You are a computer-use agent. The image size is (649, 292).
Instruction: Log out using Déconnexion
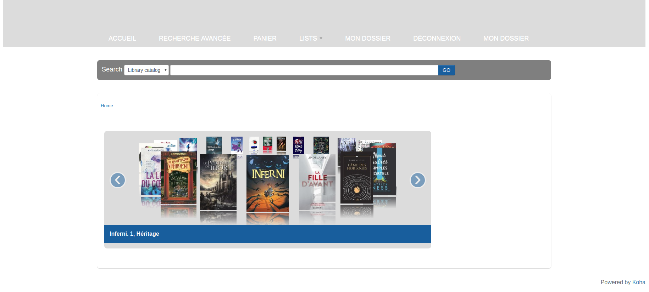pos(437,38)
